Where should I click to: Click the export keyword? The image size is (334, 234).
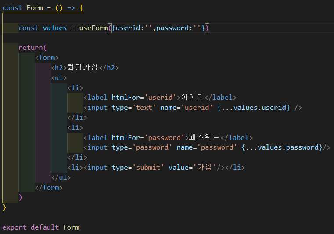(14, 227)
